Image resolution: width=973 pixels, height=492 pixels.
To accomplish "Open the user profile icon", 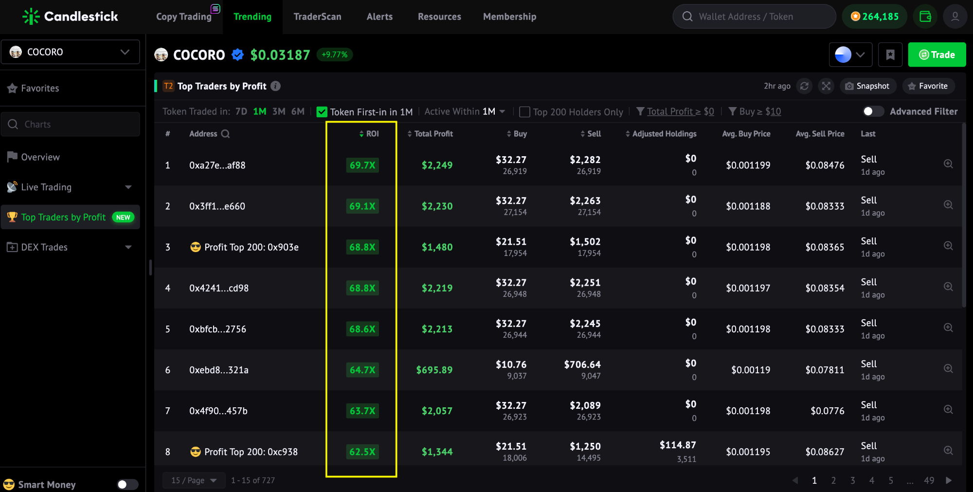I will click(955, 17).
